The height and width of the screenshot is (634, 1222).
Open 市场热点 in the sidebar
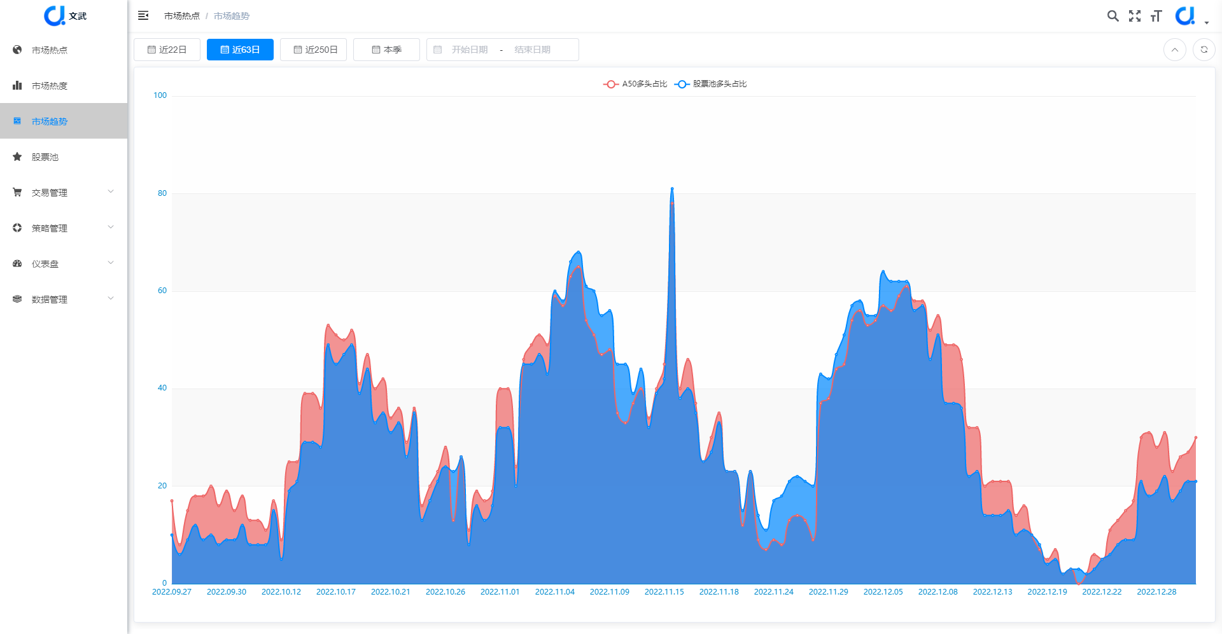click(64, 50)
